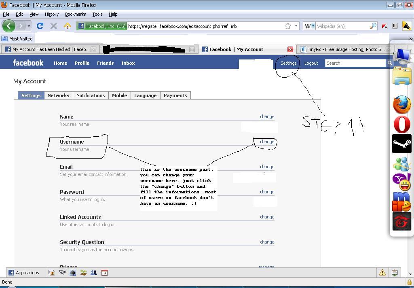
Task: Click the Facebook search magnifier button
Action: [389, 63]
